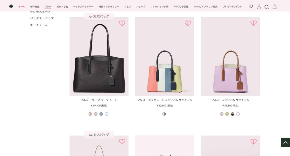This screenshot has height=156, width=290.
Task: Select the yellow-green swatch for lilac satchel
Action: tap(227, 114)
